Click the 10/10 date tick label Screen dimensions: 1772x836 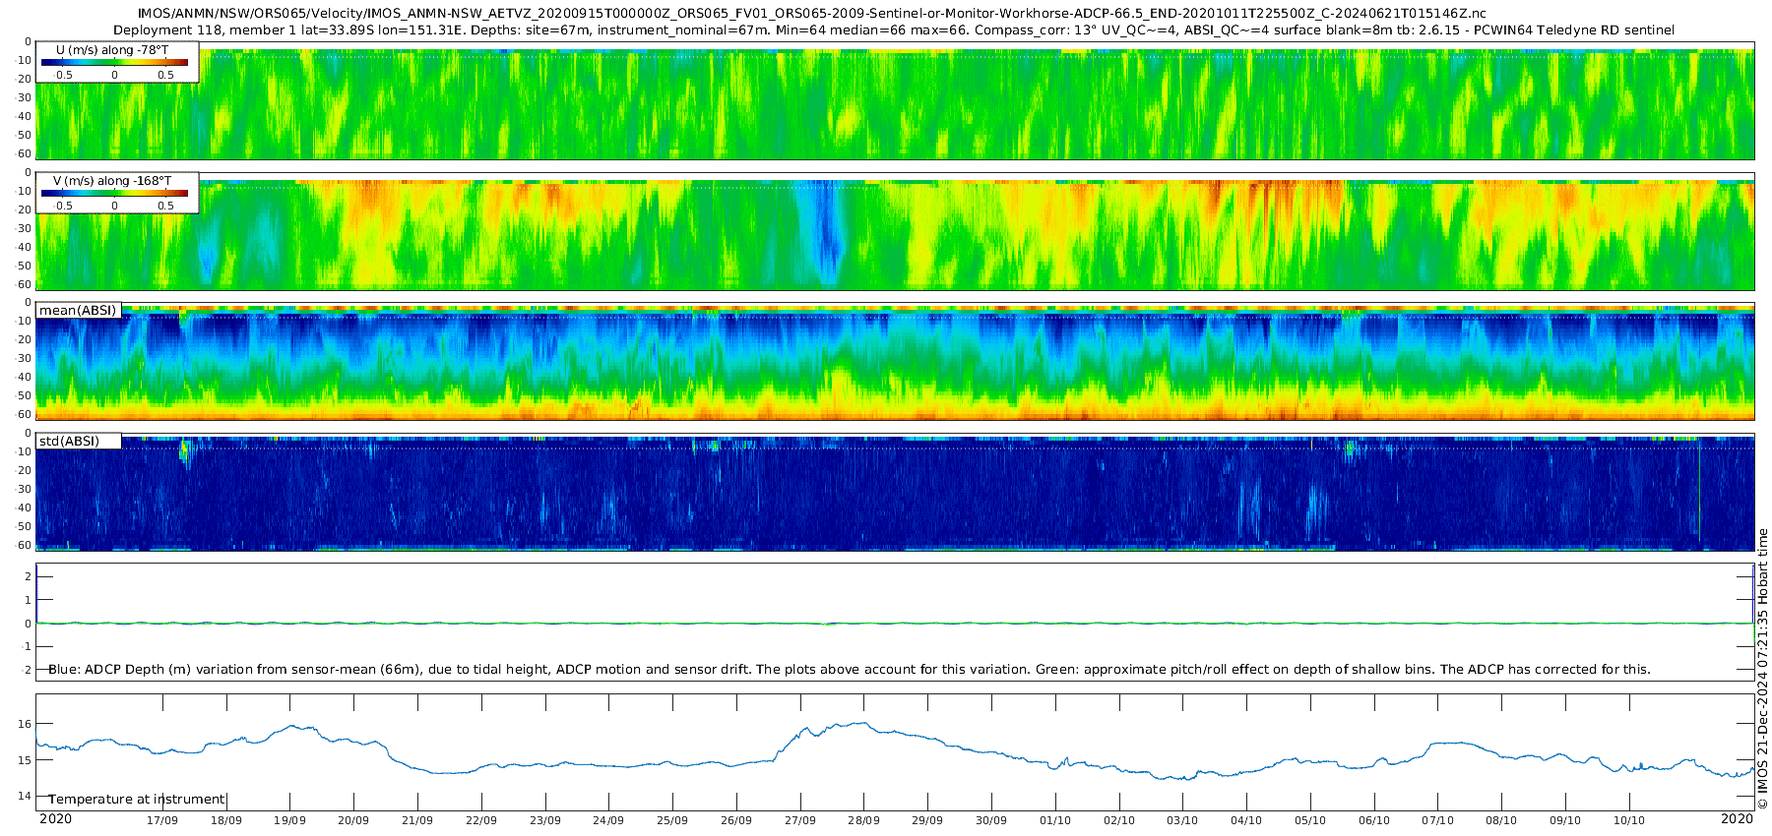pos(1629,820)
